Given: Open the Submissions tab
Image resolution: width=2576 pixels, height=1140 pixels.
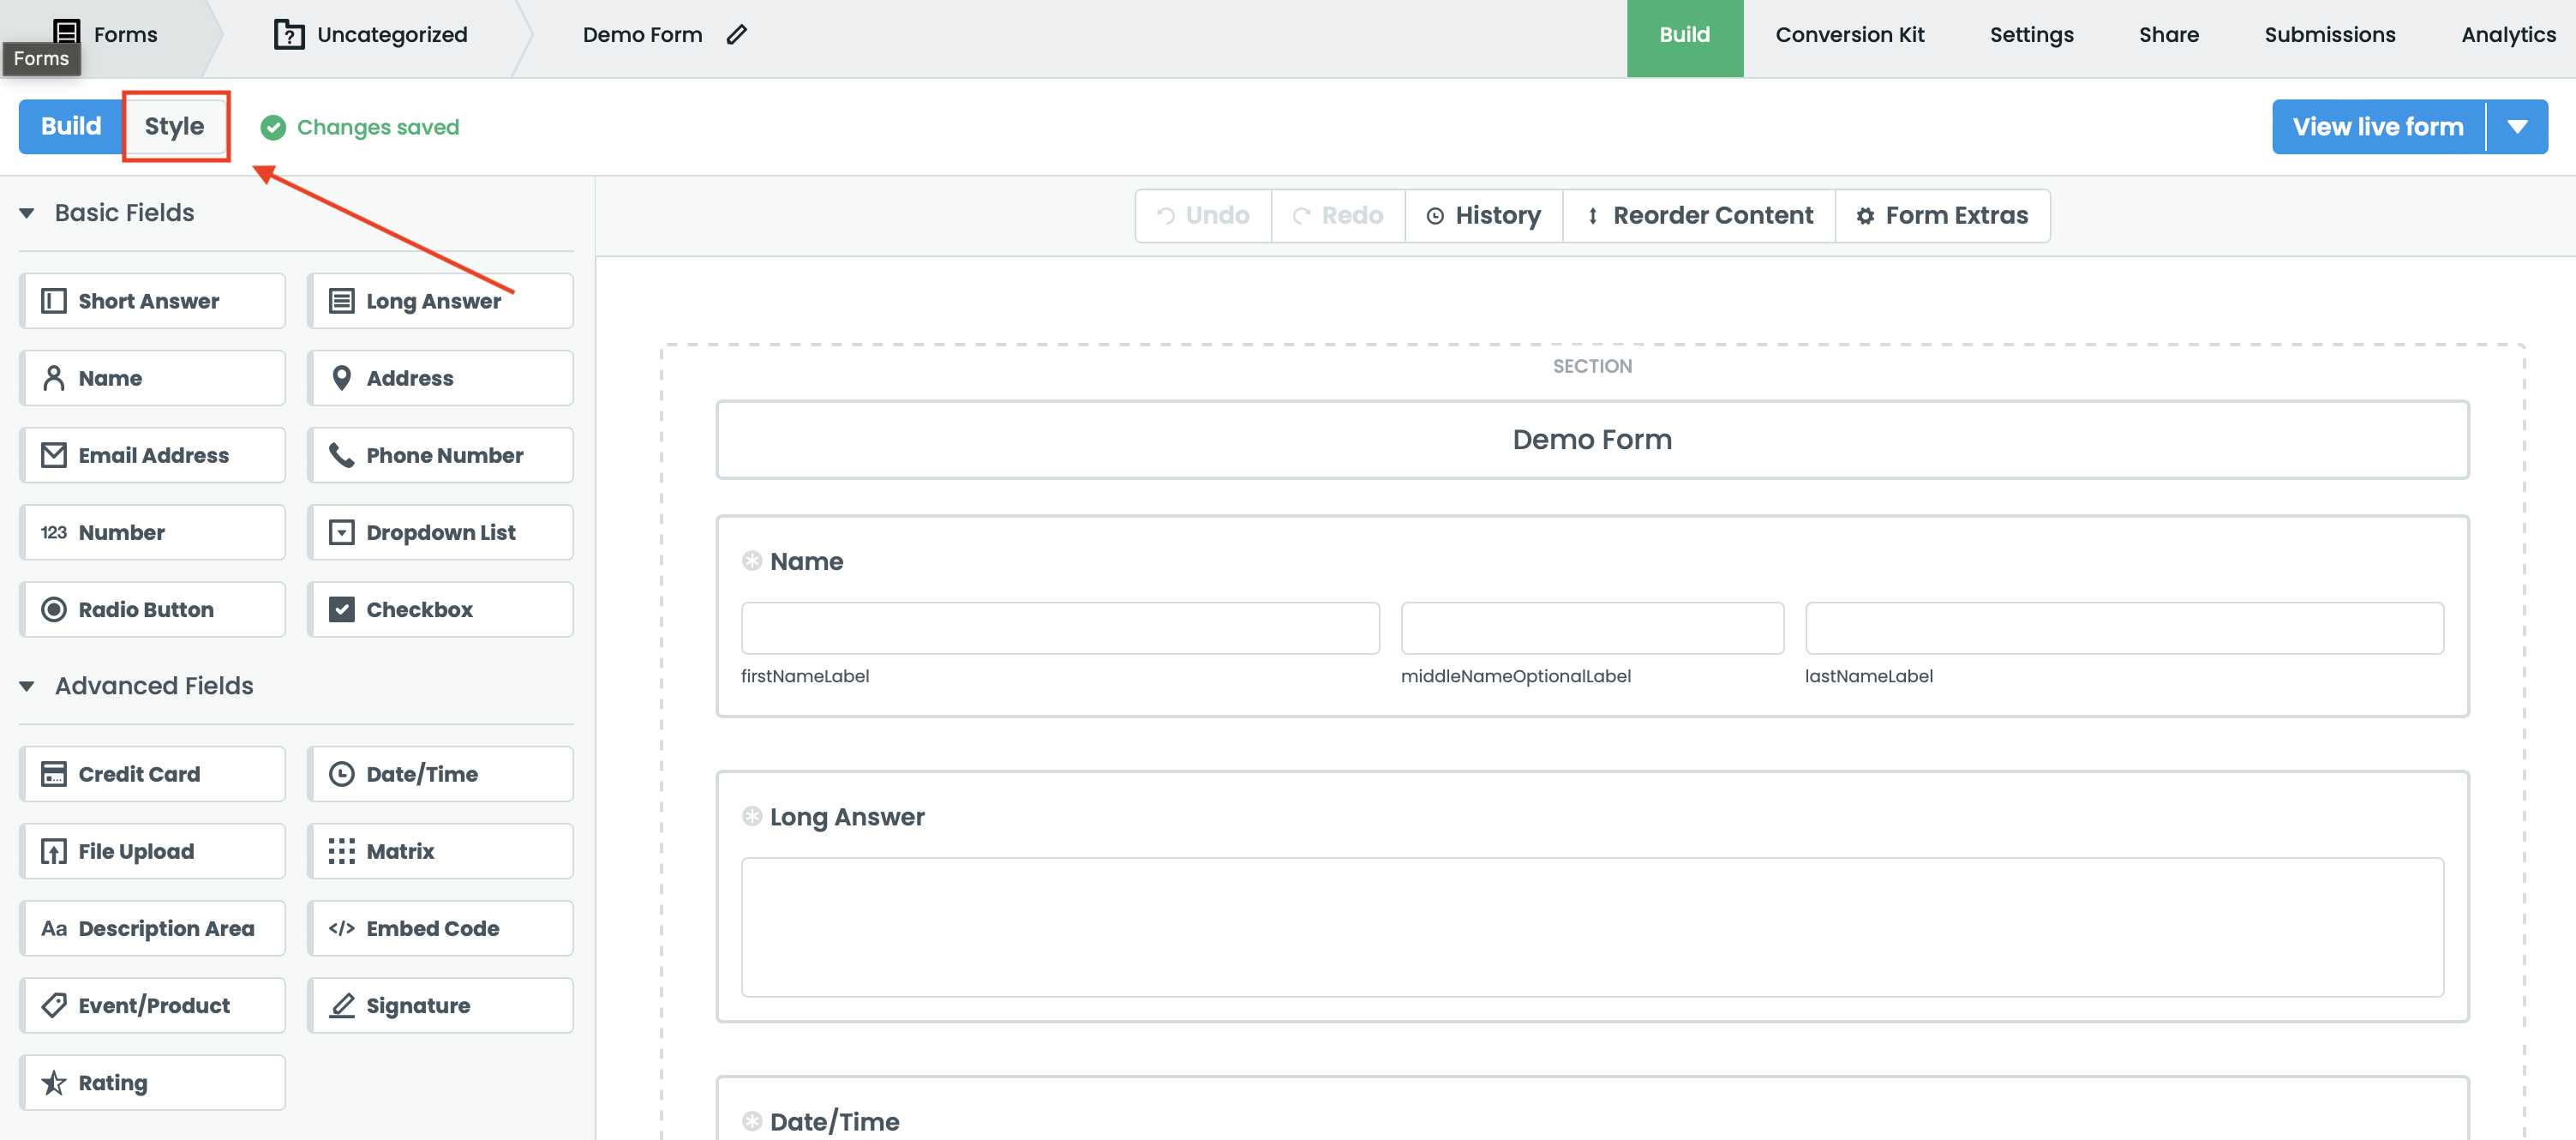Looking at the screenshot, I should pos(2329,34).
